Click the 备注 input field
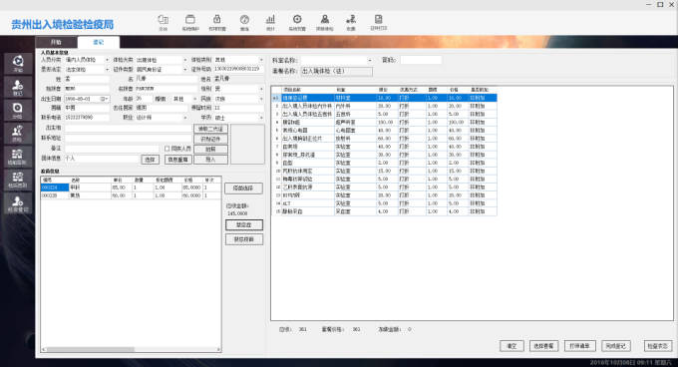 pos(112,149)
